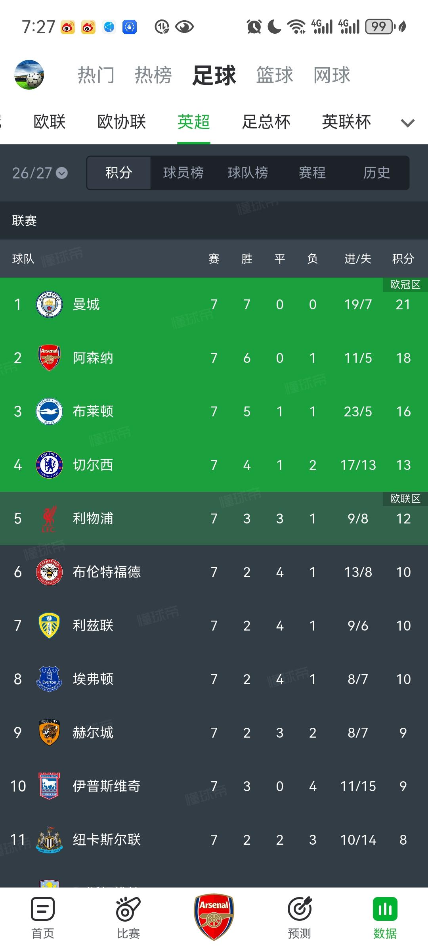Expand the 26/27 season selector
This screenshot has width=428, height=947.
(40, 173)
